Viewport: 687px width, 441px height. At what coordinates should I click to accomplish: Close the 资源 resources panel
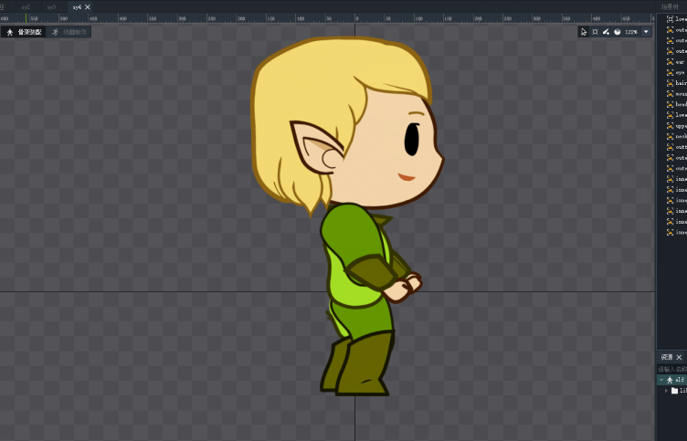(679, 357)
